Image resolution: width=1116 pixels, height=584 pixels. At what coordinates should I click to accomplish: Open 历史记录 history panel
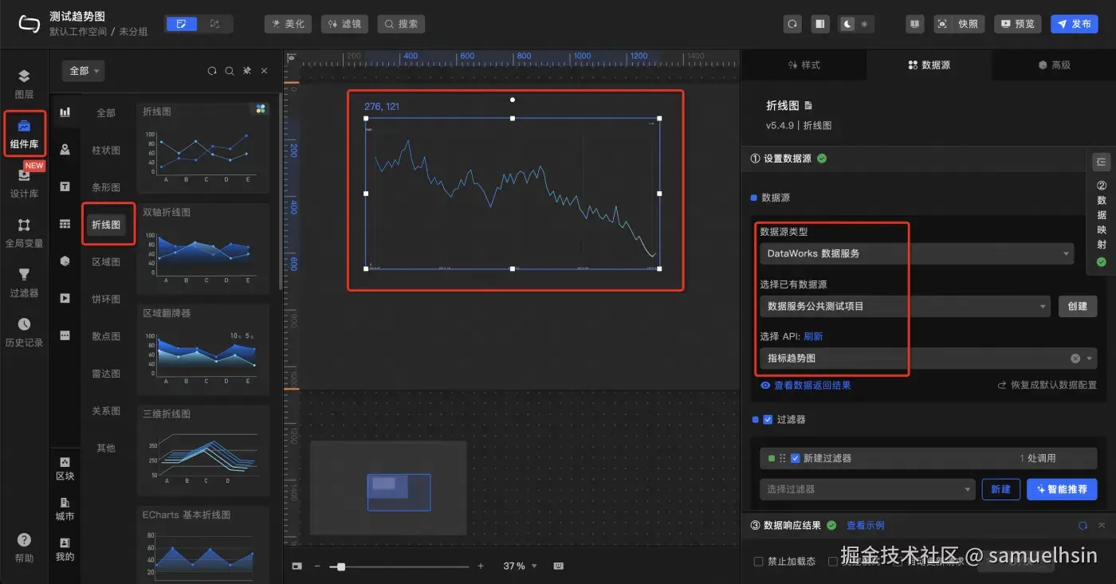[x=24, y=331]
